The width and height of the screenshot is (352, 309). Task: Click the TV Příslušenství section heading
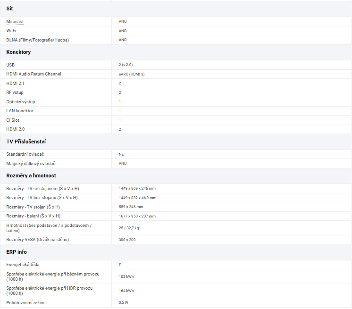tap(25, 142)
